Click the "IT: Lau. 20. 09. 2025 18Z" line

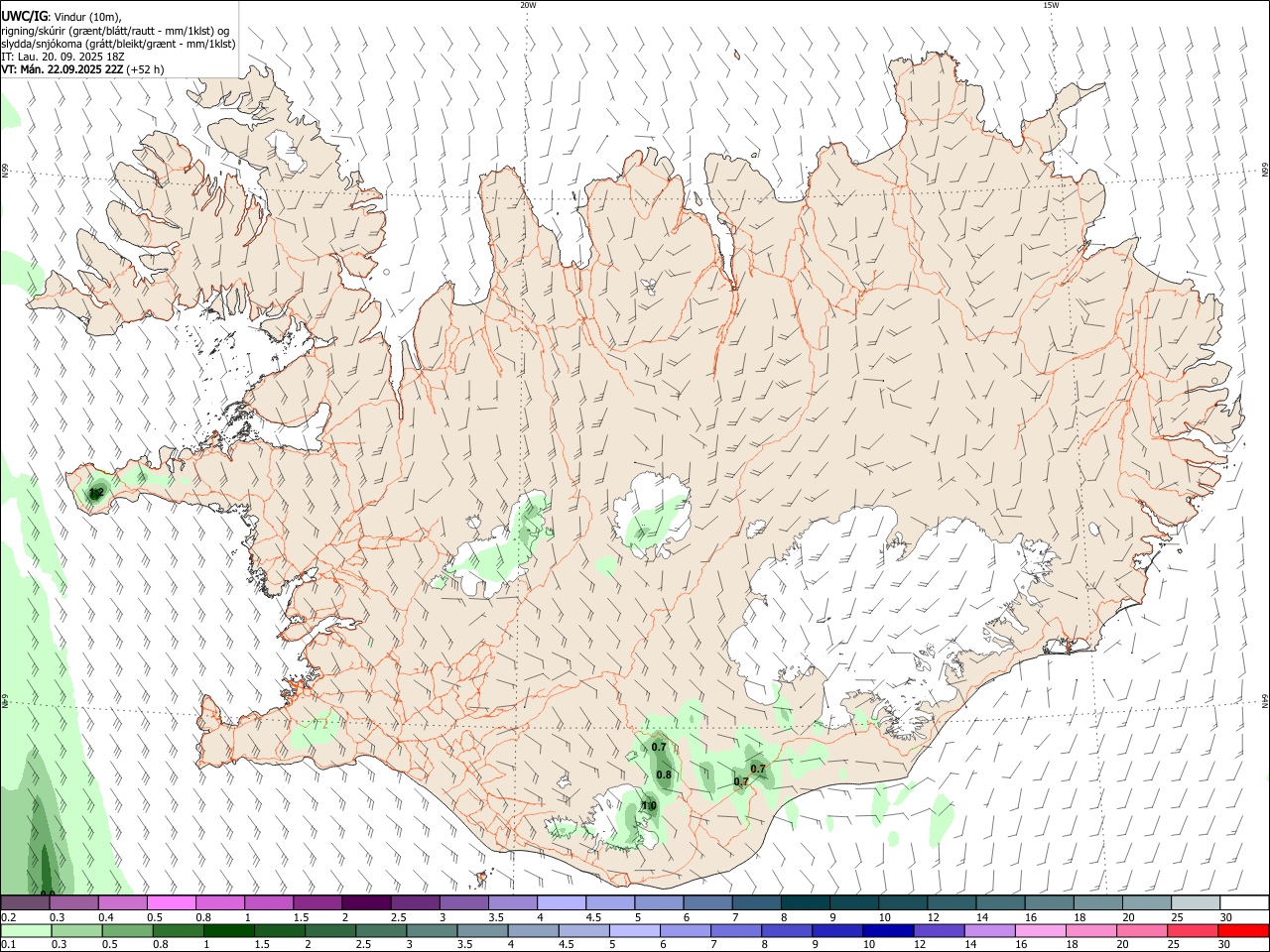(63, 57)
